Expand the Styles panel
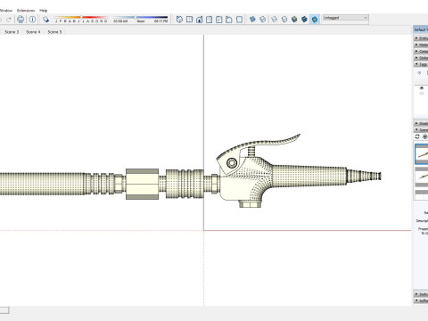The image size is (428, 321). click(x=421, y=58)
